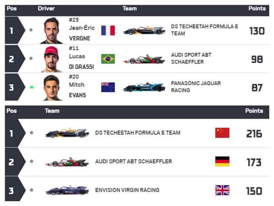Select the Panasonic Jaguar car image

coord(144,87)
